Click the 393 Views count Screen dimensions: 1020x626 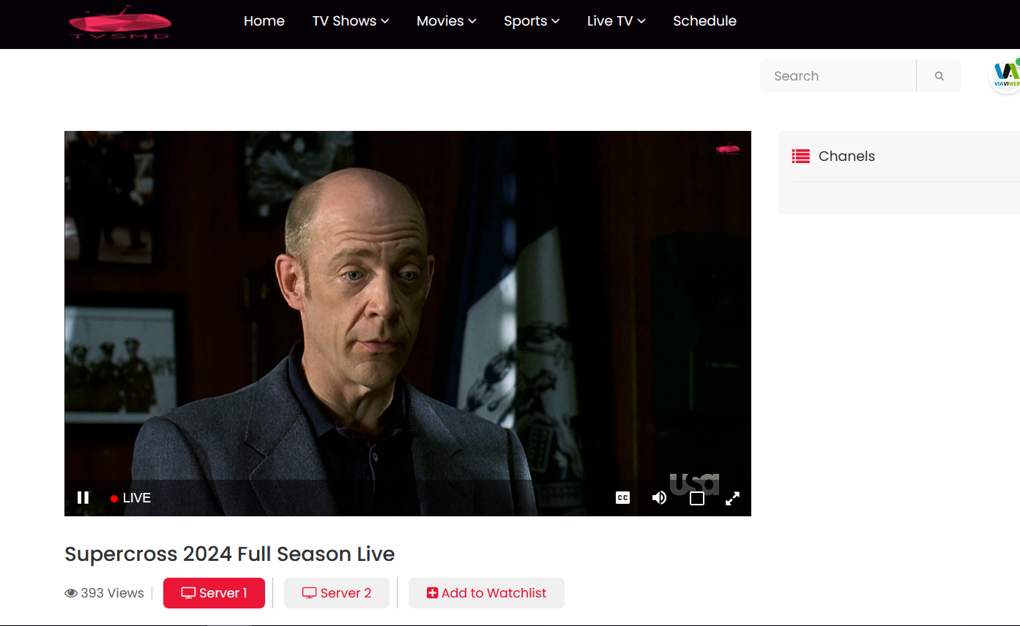coord(105,593)
